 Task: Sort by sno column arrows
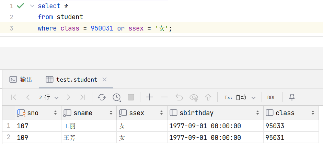pyautogui.click(x=55, y=113)
